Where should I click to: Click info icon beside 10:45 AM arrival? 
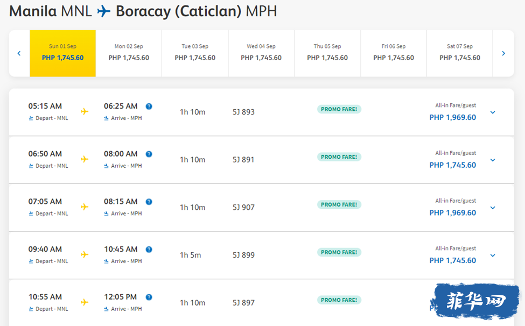[x=149, y=250]
